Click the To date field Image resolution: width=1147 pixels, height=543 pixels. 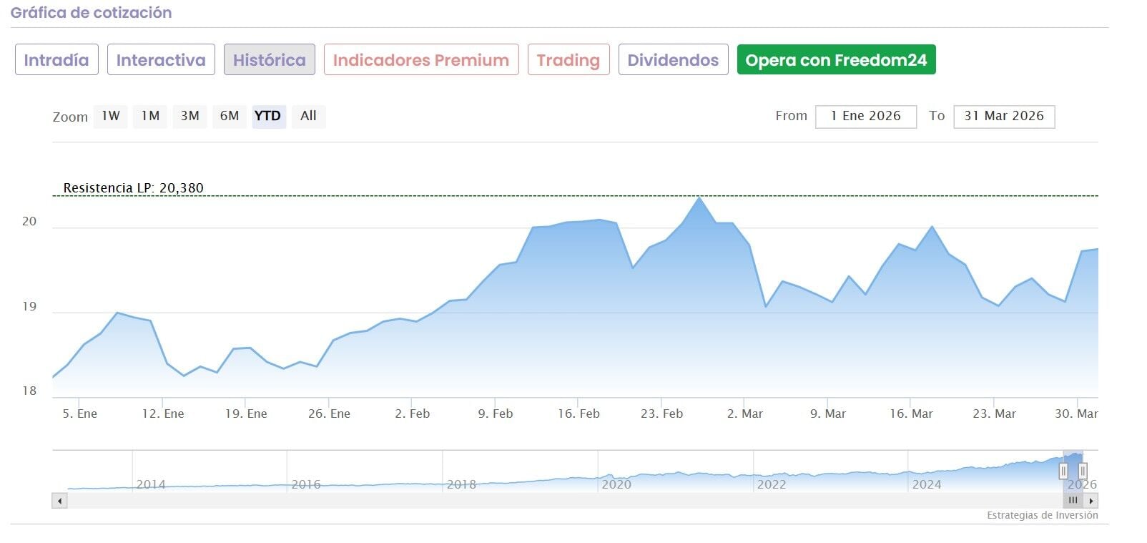click(x=1004, y=117)
